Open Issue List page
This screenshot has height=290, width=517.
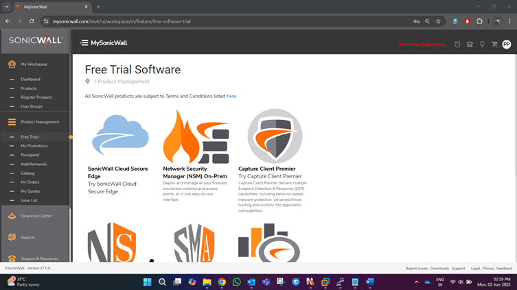[29, 200]
